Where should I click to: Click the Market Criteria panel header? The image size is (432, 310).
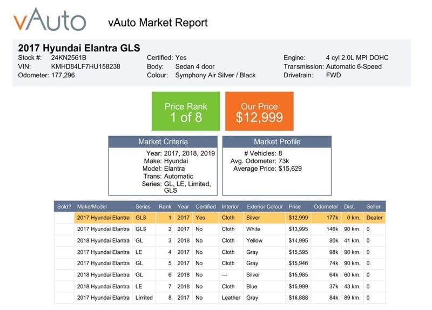click(163, 141)
